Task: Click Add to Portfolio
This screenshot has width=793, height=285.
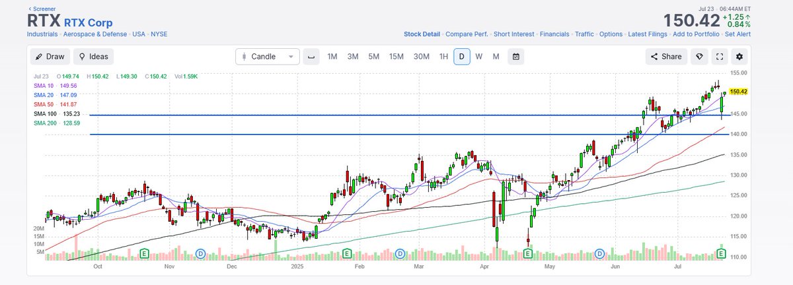Action: [x=696, y=34]
